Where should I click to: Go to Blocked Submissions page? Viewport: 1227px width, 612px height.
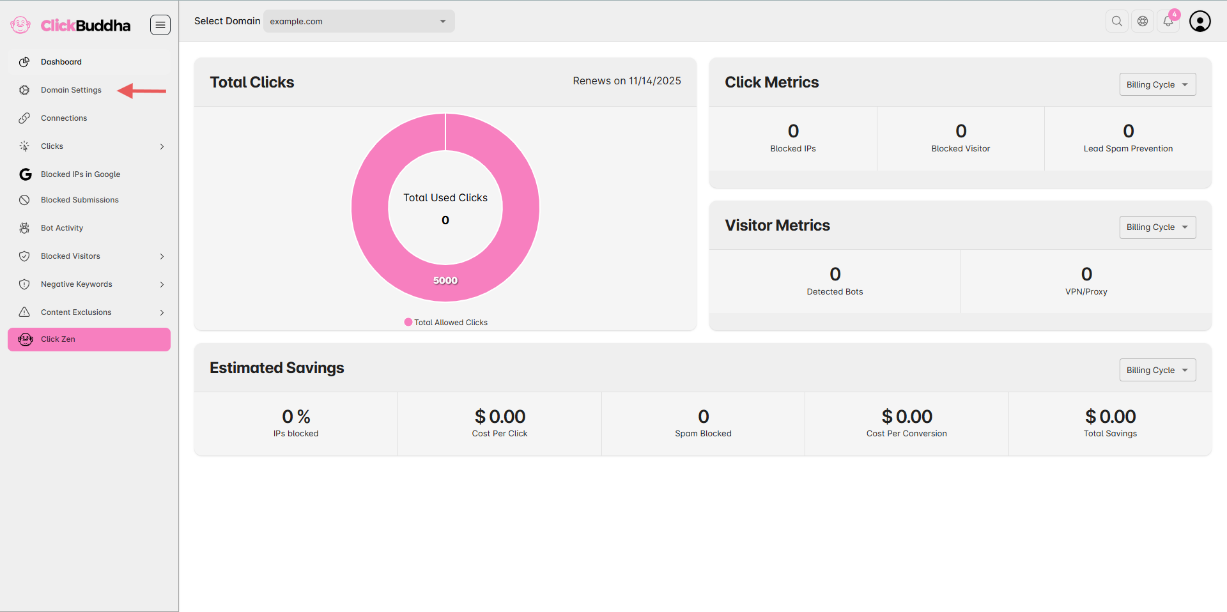click(x=79, y=200)
